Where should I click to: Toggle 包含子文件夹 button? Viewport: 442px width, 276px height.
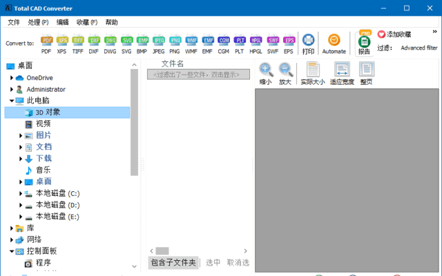tap(173, 262)
